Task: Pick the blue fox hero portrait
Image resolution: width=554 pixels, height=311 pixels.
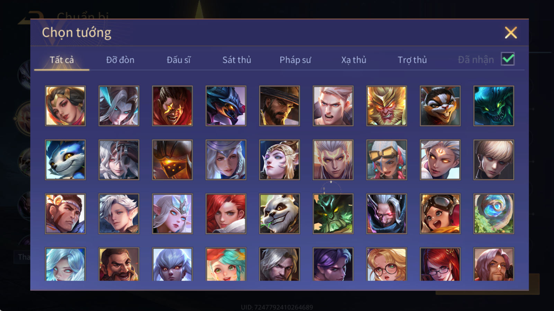Action: tap(65, 160)
